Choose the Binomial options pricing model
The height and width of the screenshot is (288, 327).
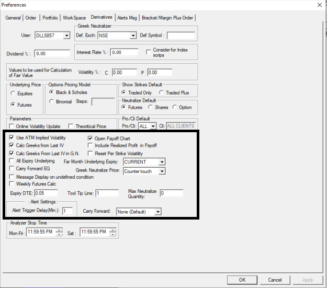point(51,101)
